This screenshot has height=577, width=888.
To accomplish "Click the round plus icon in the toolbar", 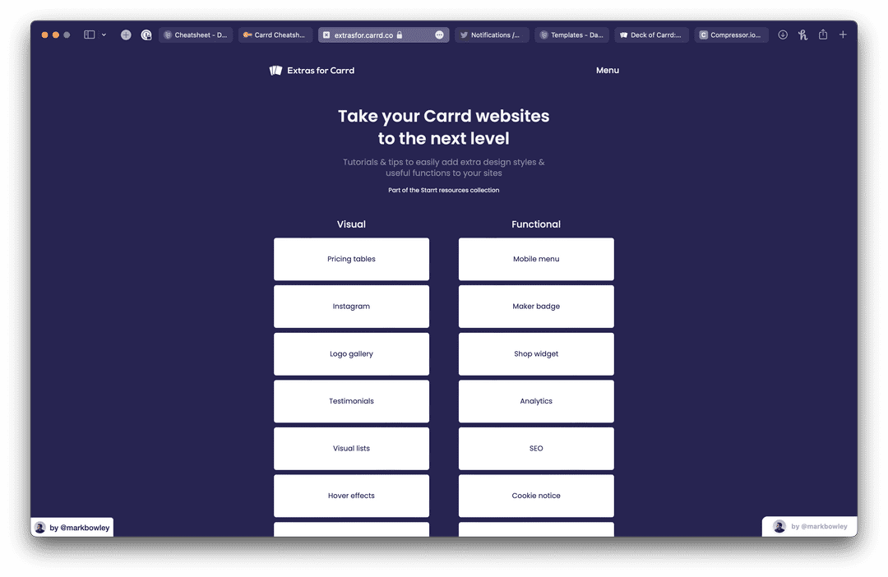I will (x=126, y=35).
